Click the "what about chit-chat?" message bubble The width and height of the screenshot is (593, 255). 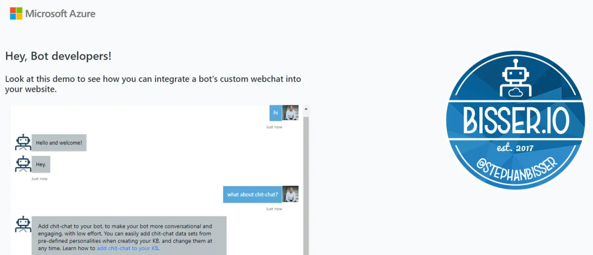[x=252, y=194]
